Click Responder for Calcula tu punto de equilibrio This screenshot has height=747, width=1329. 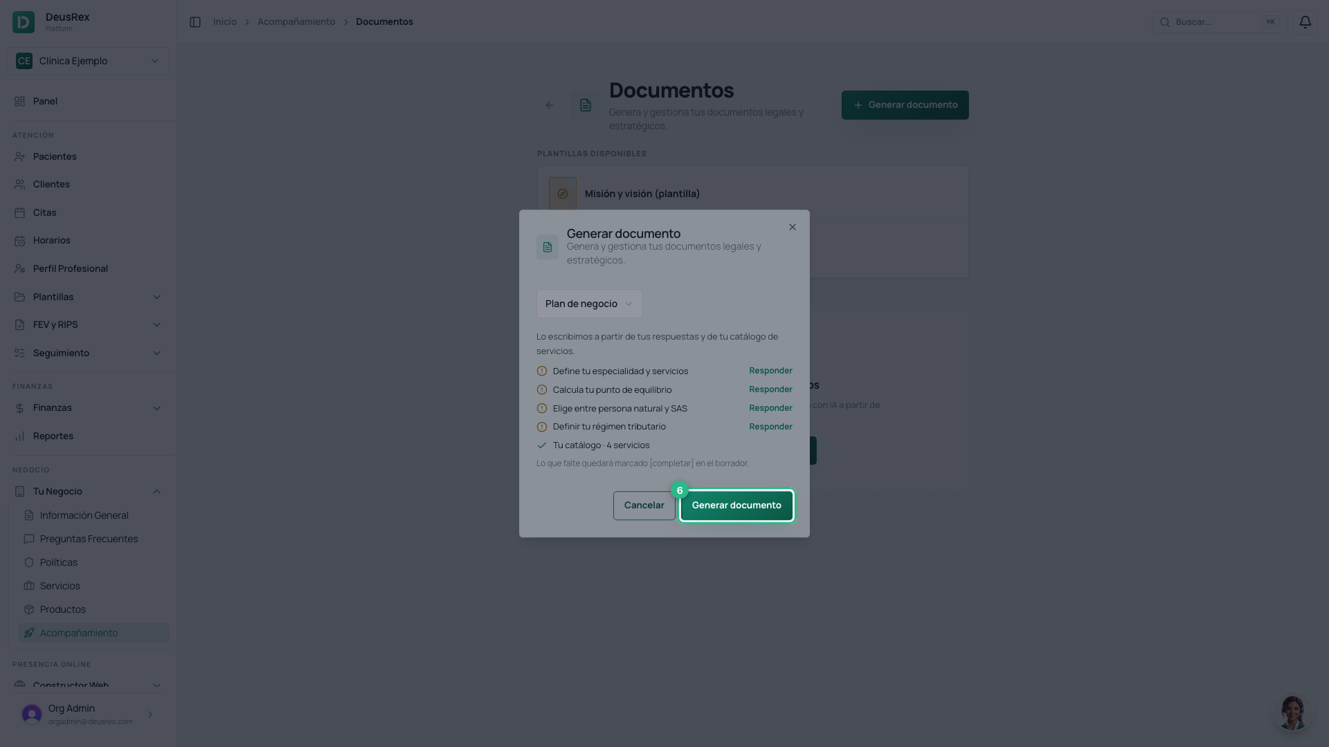click(x=770, y=389)
